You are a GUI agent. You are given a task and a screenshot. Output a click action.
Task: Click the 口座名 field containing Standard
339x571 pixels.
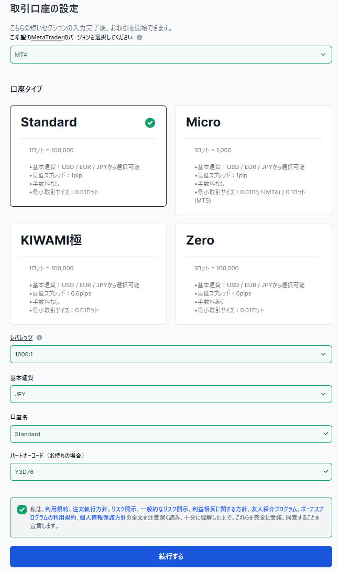(171, 434)
